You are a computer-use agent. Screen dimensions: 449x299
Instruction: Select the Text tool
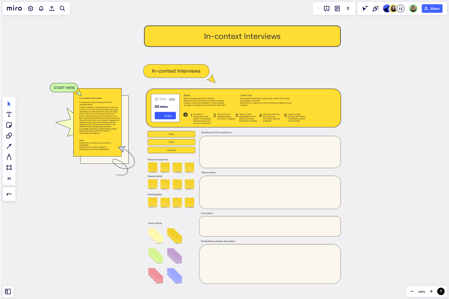9,114
